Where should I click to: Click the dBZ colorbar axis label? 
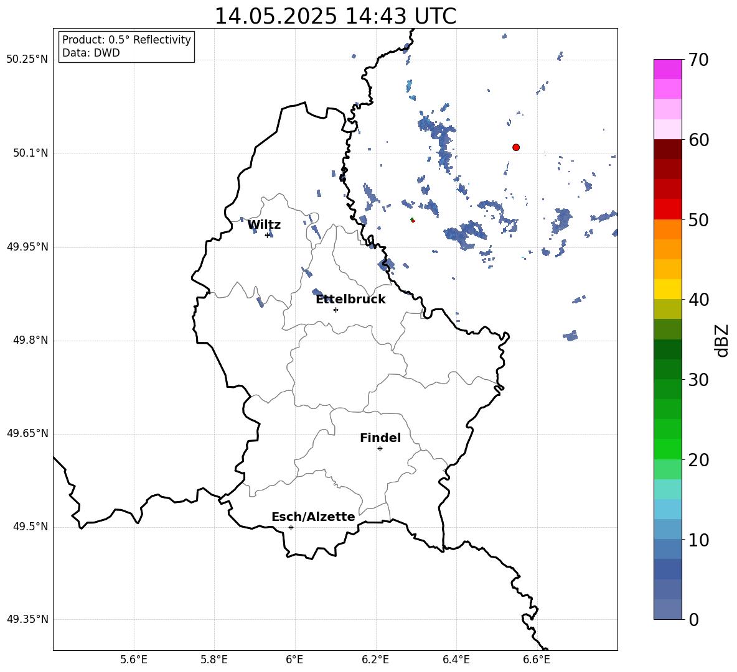pos(721,340)
